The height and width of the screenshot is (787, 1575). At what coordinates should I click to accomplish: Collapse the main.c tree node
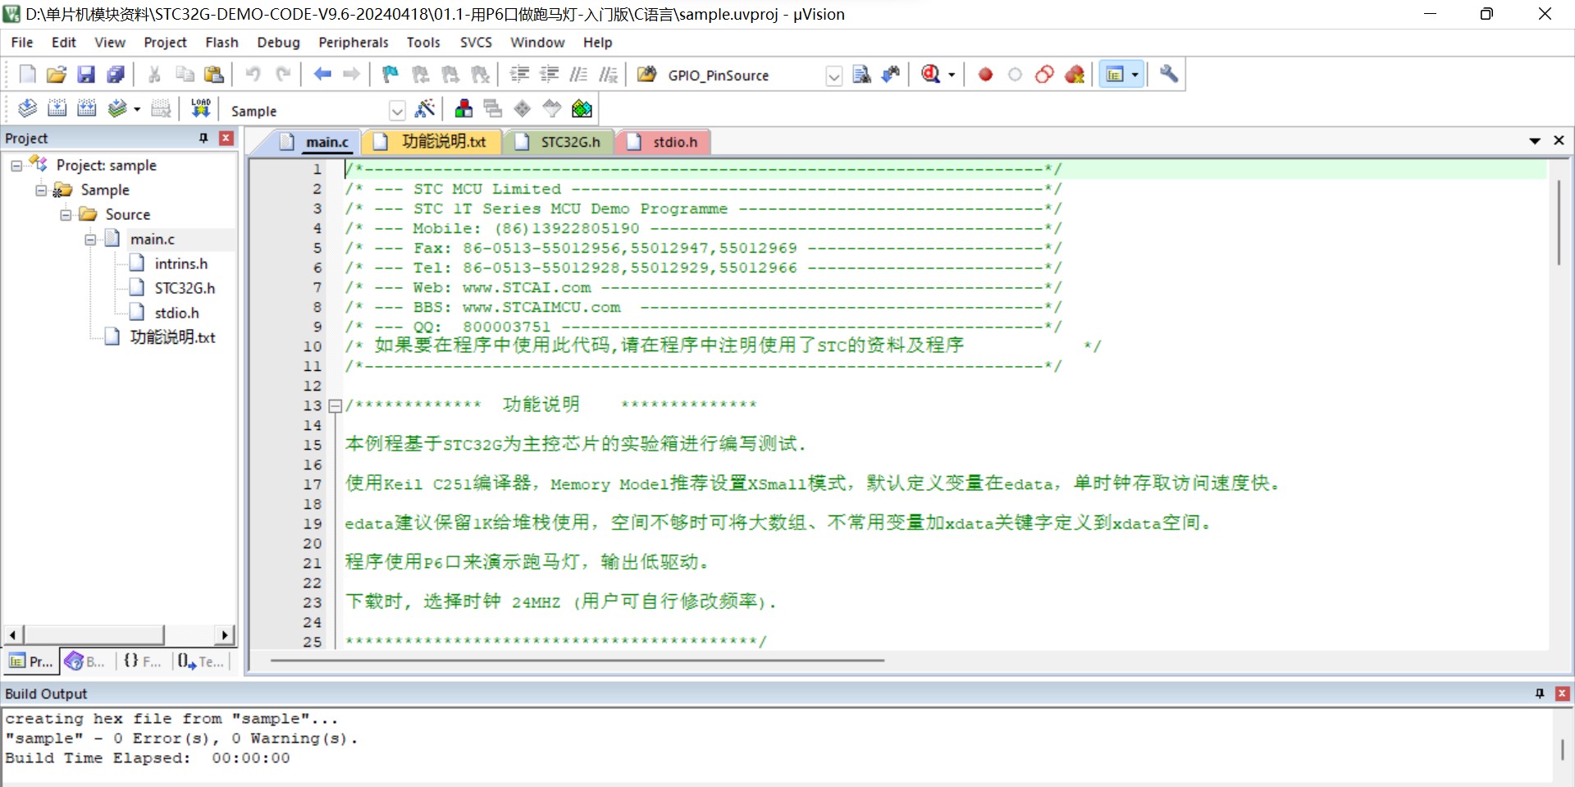[x=90, y=240]
